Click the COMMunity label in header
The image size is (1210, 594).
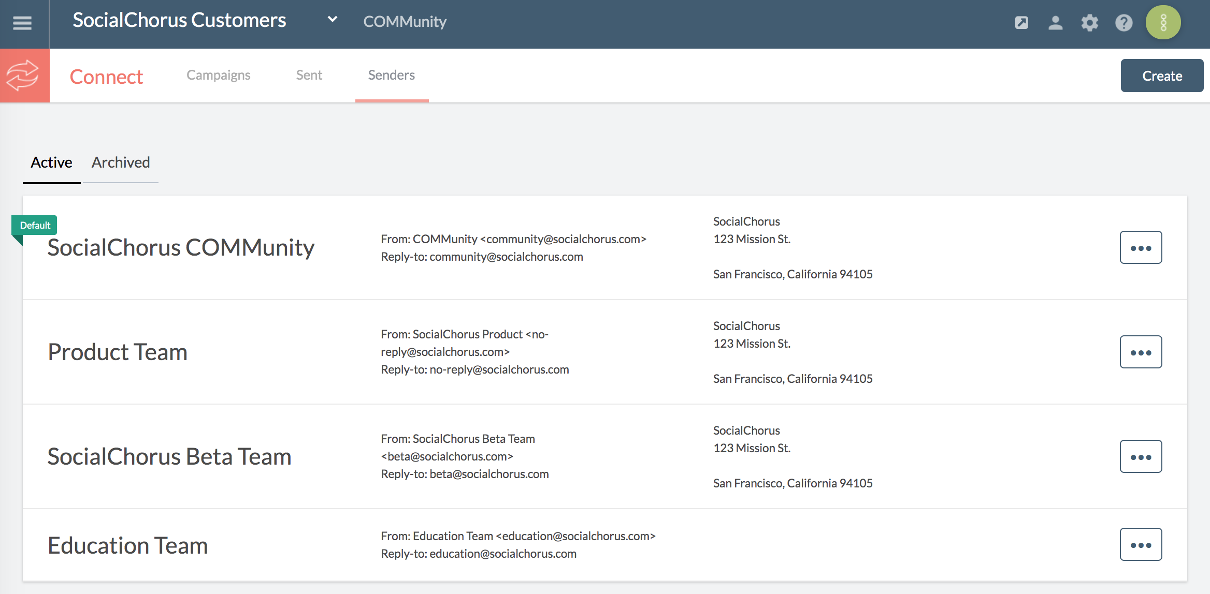point(405,22)
